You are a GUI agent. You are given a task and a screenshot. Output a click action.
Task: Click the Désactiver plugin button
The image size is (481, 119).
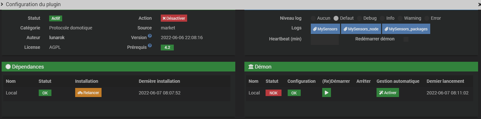tap(174, 18)
